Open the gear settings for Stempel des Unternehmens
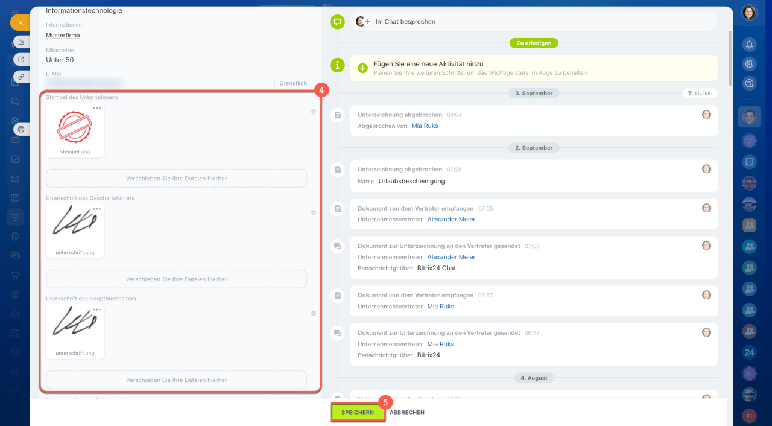Viewport: 772px width, 426px height. [313, 112]
